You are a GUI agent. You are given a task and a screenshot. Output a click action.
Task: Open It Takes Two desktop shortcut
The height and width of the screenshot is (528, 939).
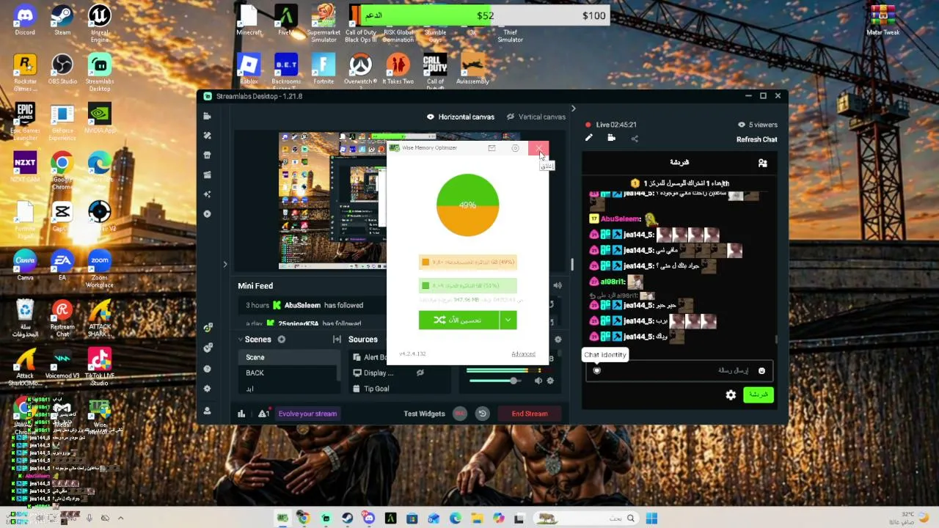tap(398, 70)
